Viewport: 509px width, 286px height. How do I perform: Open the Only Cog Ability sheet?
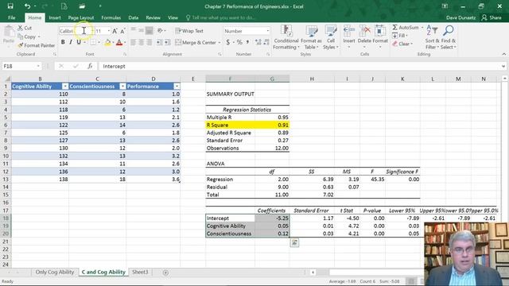[55, 272]
